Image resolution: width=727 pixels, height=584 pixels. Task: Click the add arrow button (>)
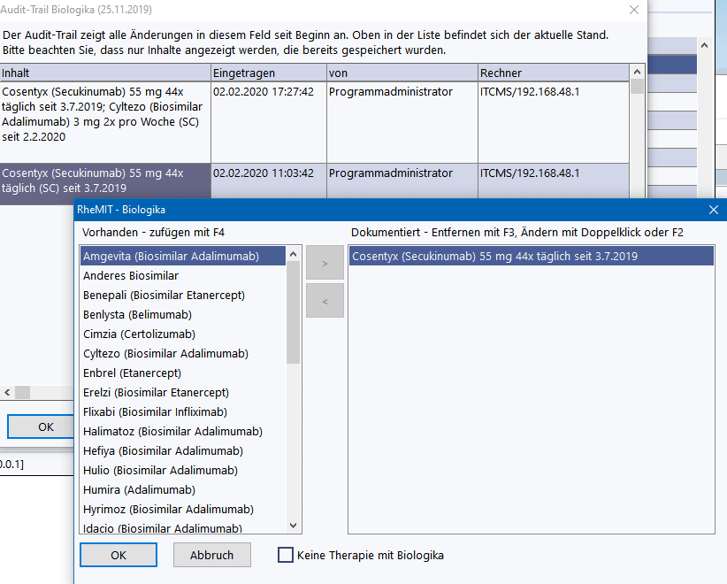coord(324,264)
